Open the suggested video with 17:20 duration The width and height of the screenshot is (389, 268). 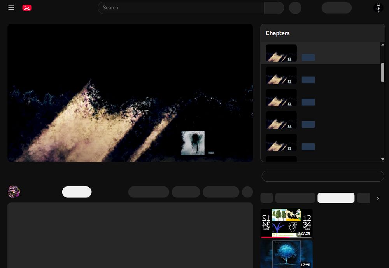tap(286, 254)
